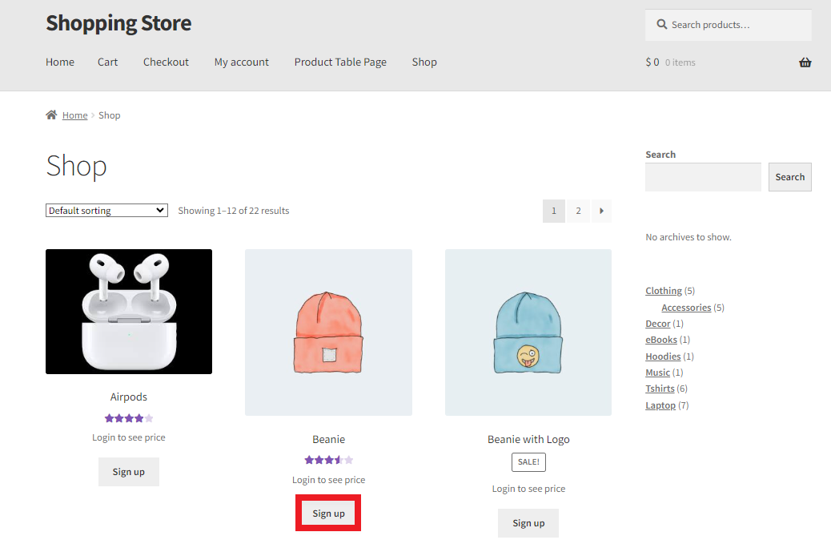
Task: Open the Clothing category link
Action: point(664,290)
